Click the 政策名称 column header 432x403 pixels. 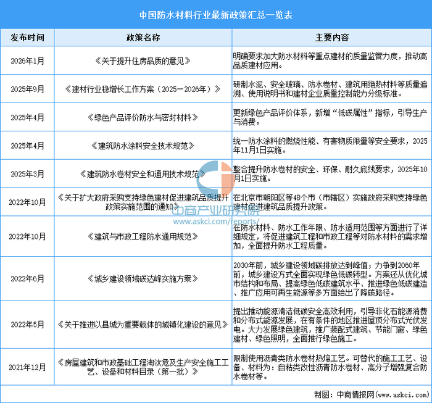(143, 38)
